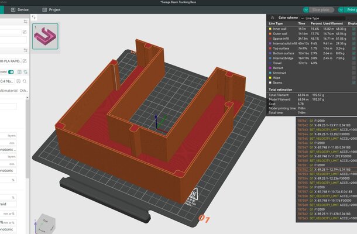Click the Project page icon
This screenshot has height=234, width=357.
point(44,10)
